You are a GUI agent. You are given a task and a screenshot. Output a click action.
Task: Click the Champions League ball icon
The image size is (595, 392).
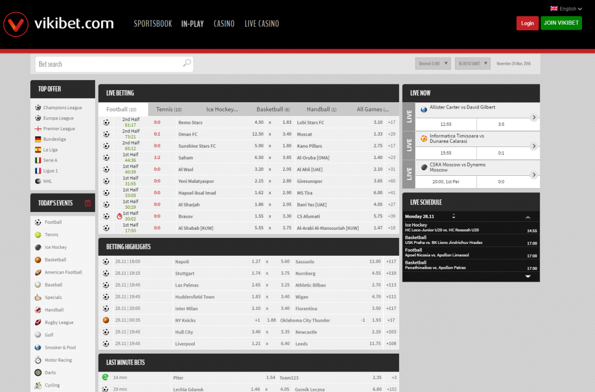[38, 108]
